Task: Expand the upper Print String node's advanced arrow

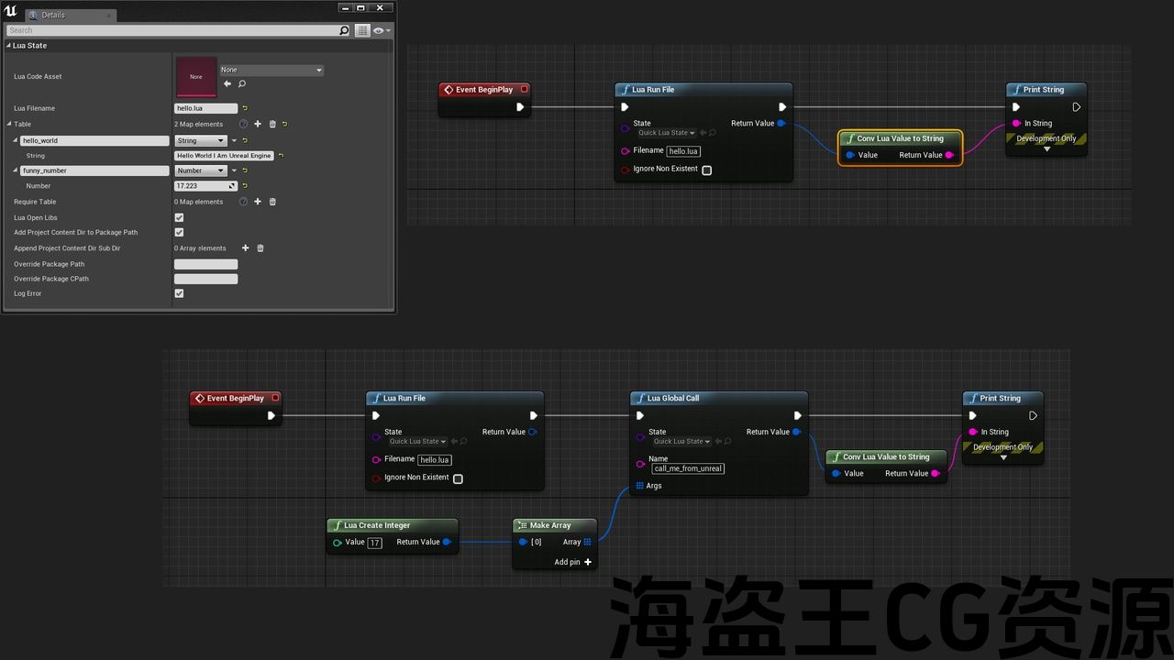Action: [x=1047, y=148]
